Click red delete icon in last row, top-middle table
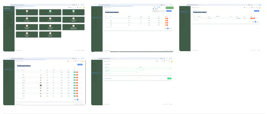This screenshot has width=267, height=114. pos(167,25)
